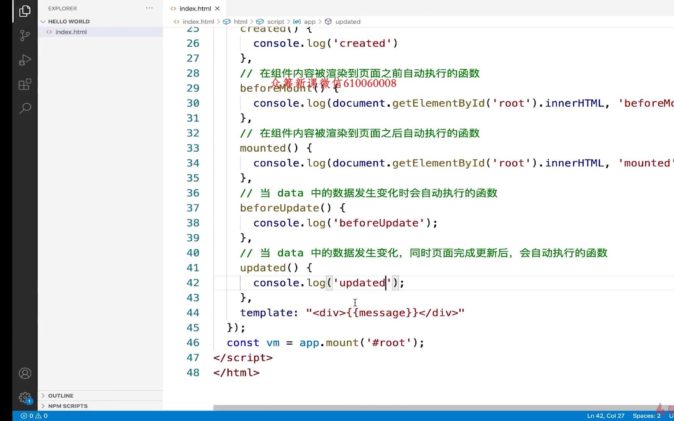This screenshot has width=674, height=421.
Task: Open the Source Control view
Action: coord(25,35)
